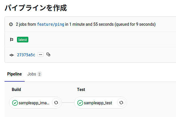Copy the commit SHA to clipboard
Screen dimensions: 176x117
(48, 54)
